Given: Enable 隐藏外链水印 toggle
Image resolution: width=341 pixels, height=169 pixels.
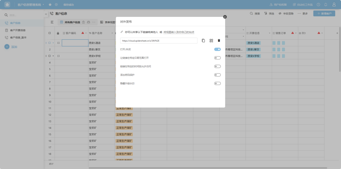Looking at the screenshot, I should 217,83.
